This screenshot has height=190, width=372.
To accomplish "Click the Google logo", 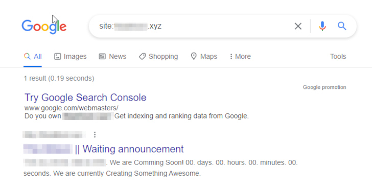I will pyautogui.click(x=44, y=27).
